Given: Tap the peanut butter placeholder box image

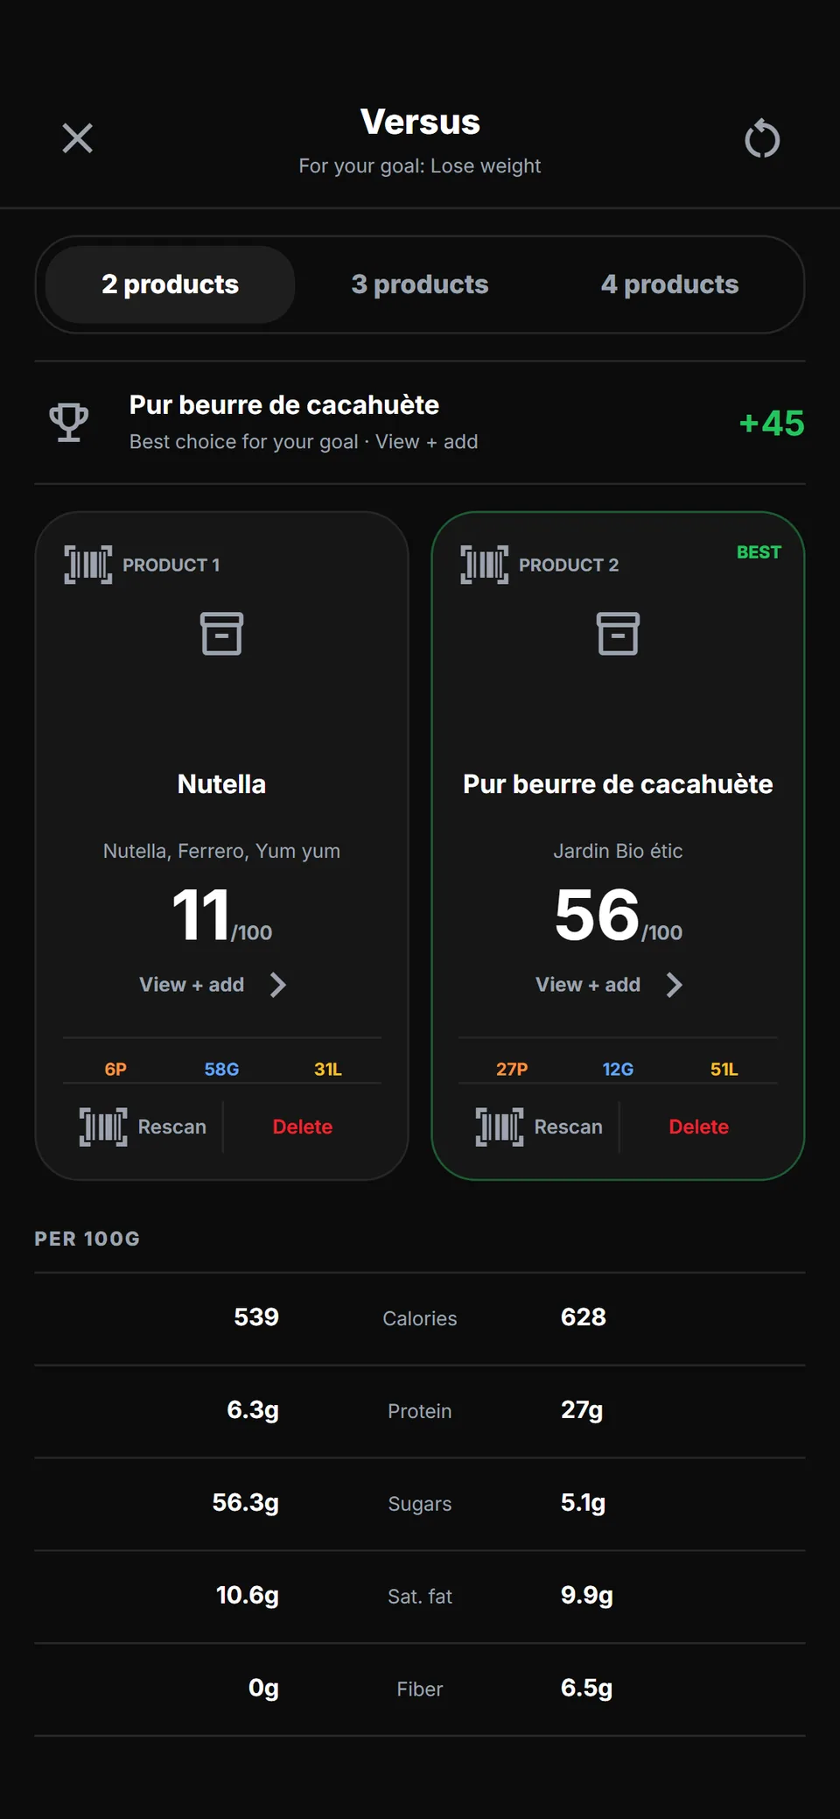Looking at the screenshot, I should [x=618, y=634].
